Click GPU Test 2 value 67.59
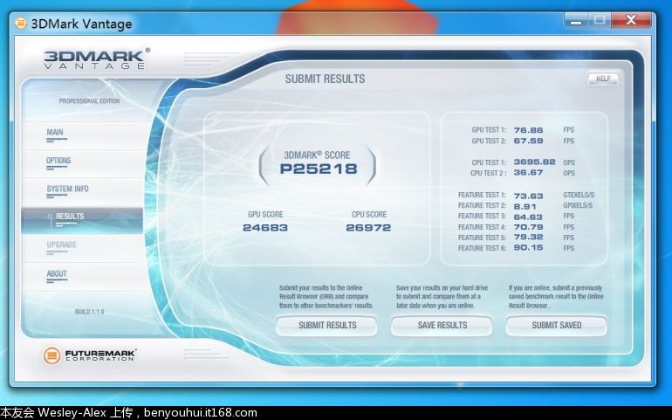The image size is (672, 420). (x=528, y=141)
